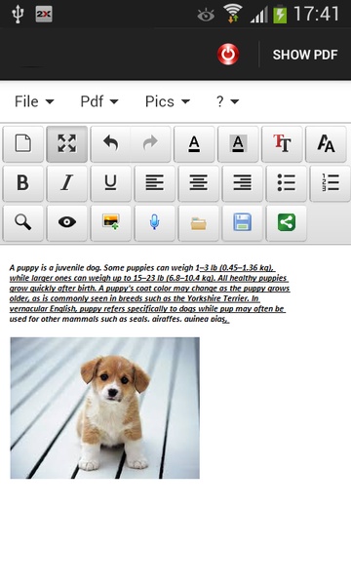Screen dimensions: 351x585
Task: Expand the File dropdown arrow
Action: click(x=50, y=101)
